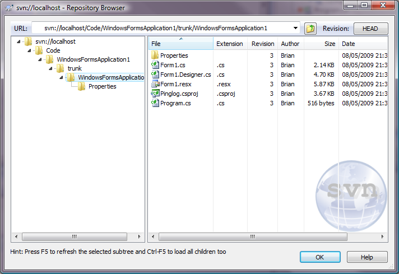The width and height of the screenshot is (399, 274).
Task: Click the left arrow of the tree pane scrollbar
Action: pos(16,236)
